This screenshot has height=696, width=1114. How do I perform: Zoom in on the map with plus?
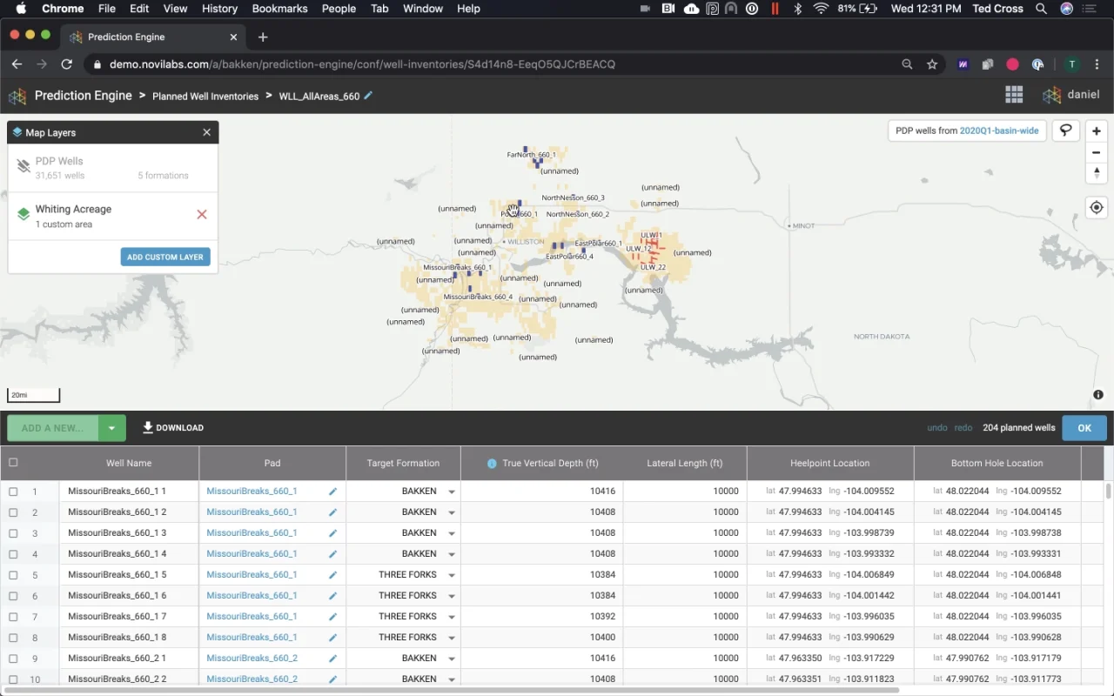(1097, 130)
